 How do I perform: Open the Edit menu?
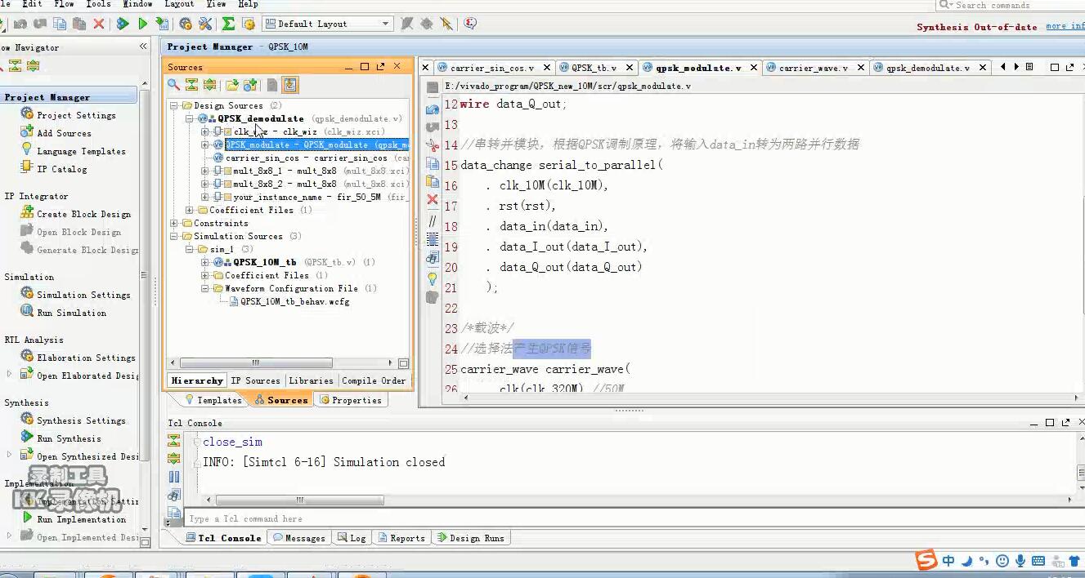(x=32, y=4)
